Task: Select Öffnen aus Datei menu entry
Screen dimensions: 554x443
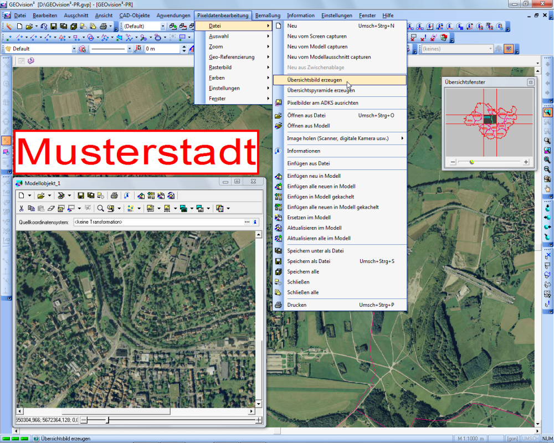Action: click(340, 115)
